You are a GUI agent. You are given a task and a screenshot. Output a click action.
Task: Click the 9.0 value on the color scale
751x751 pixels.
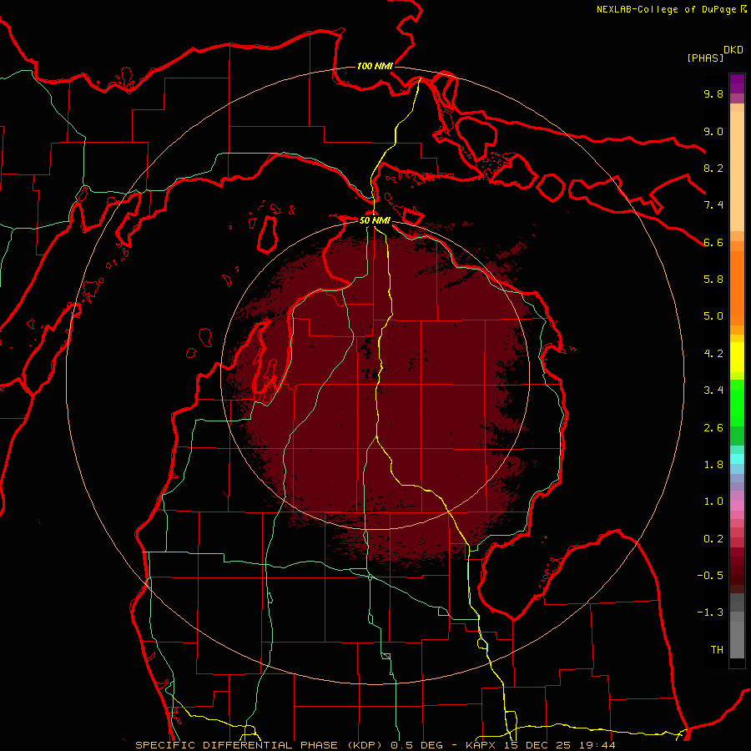pyautogui.click(x=713, y=131)
